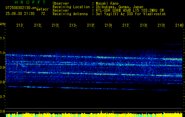
Task: Click the Receiving Location label
Action: pyautogui.click(x=71, y=7)
